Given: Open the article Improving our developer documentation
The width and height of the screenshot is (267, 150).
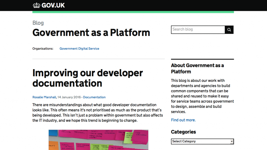Looking at the screenshot, I should point(87,78).
